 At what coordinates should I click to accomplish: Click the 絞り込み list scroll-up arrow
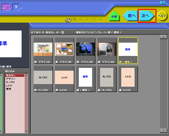[x=26, y=75]
